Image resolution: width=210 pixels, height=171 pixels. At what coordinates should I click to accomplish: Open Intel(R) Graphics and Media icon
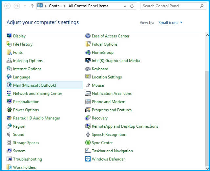pyautogui.click(x=88, y=61)
